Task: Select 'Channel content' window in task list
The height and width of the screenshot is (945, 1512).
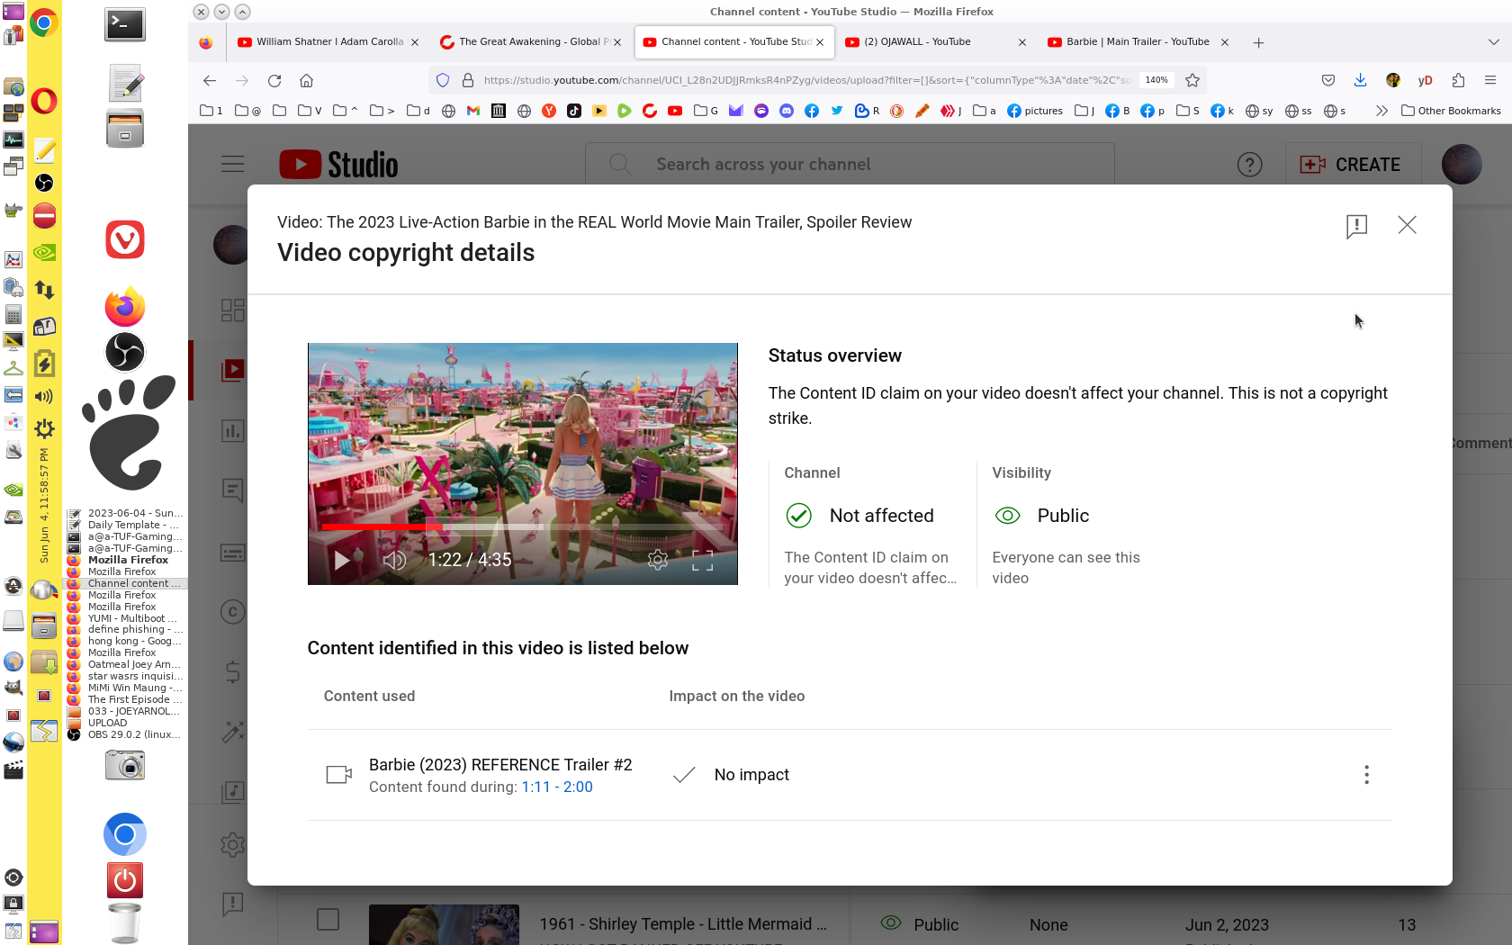Action: (126, 583)
